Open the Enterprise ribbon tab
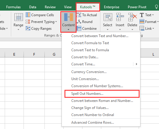The width and height of the screenshot is (159, 129). click(x=112, y=7)
